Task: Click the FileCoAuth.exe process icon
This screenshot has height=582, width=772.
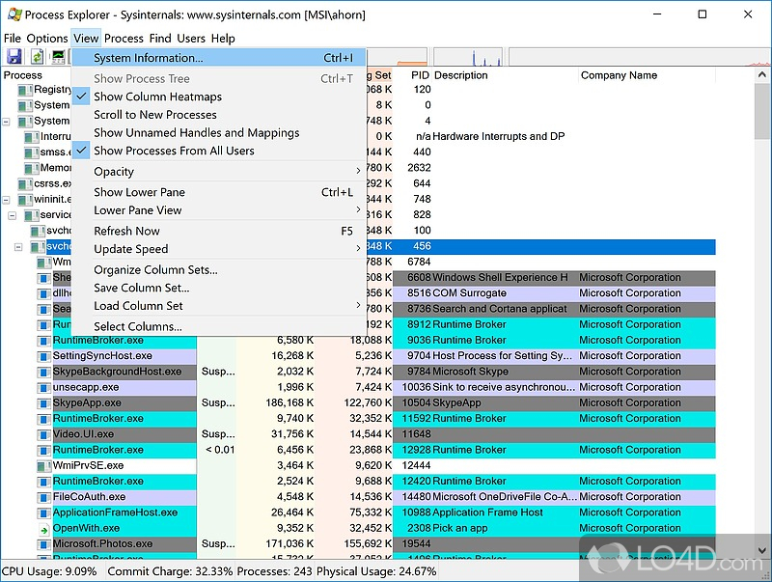Action: (44, 497)
